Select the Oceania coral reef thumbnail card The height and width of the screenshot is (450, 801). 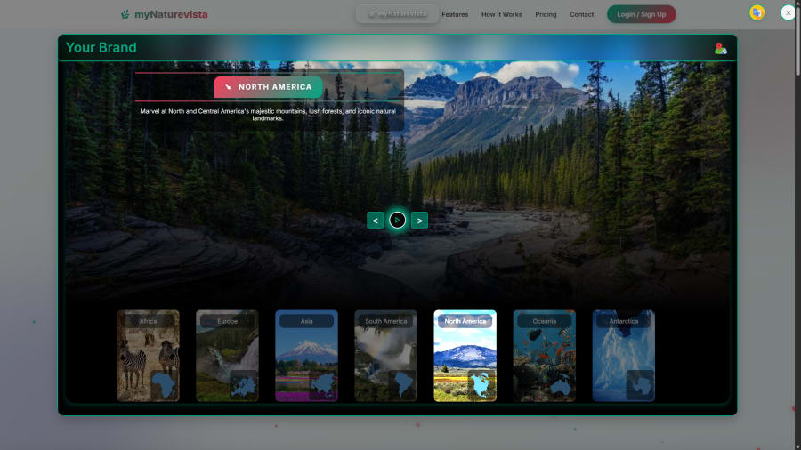tap(545, 356)
